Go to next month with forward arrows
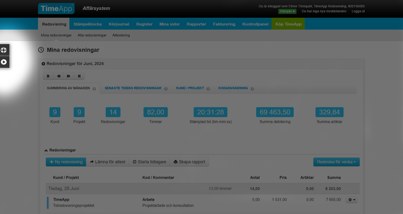This screenshot has height=214, width=403. click(x=69, y=76)
